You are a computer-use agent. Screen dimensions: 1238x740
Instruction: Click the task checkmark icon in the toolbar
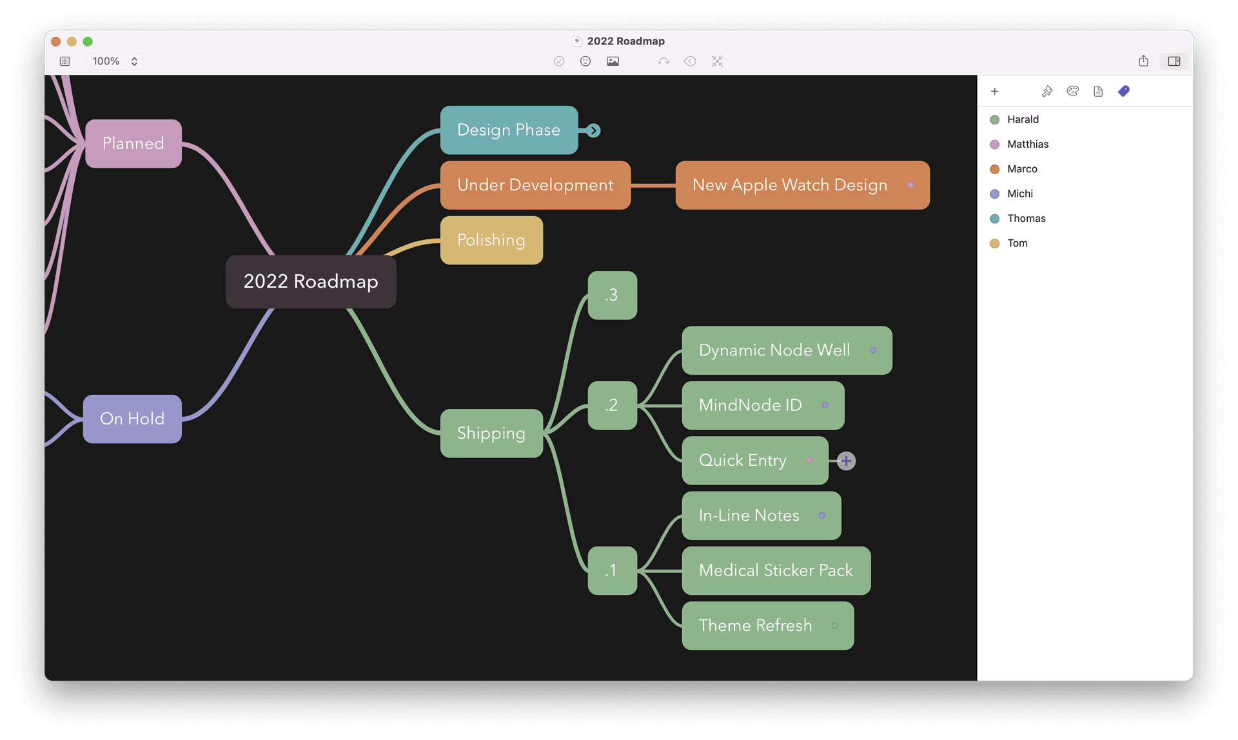click(x=558, y=61)
